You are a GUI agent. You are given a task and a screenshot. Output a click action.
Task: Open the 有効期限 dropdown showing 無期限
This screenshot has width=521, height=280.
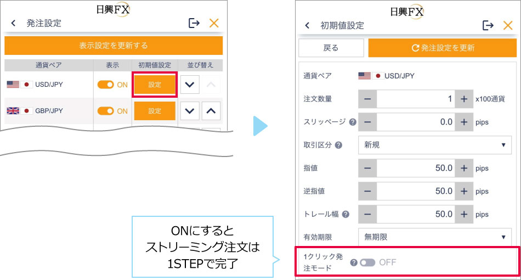[x=434, y=237]
